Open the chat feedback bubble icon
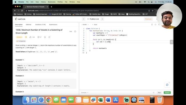 tap(167, 85)
